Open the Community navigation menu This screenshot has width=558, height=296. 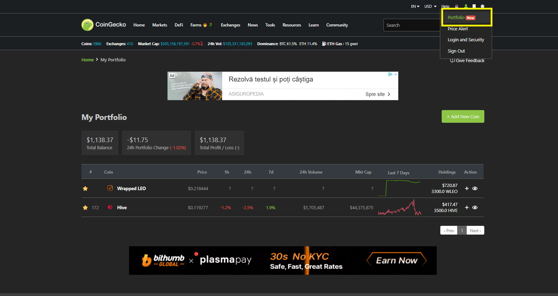point(337,25)
